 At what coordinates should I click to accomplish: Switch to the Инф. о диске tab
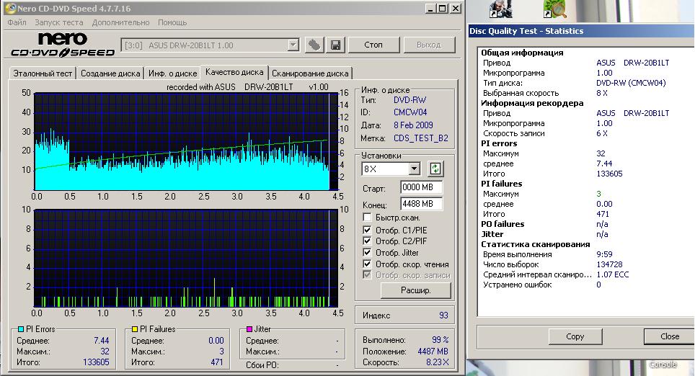click(172, 73)
